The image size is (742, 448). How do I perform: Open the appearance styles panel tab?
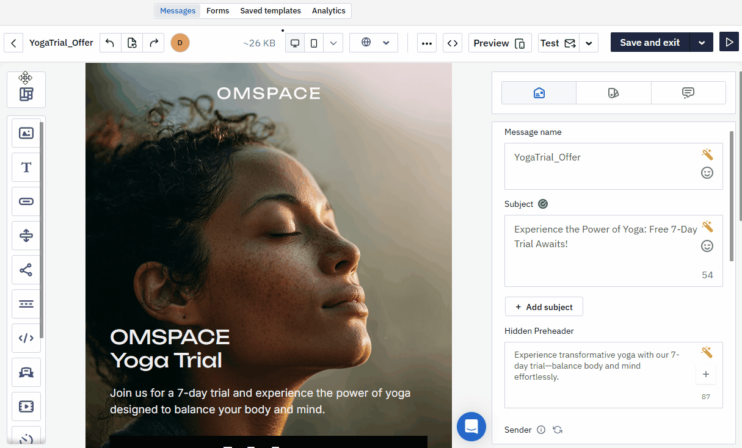tap(614, 93)
